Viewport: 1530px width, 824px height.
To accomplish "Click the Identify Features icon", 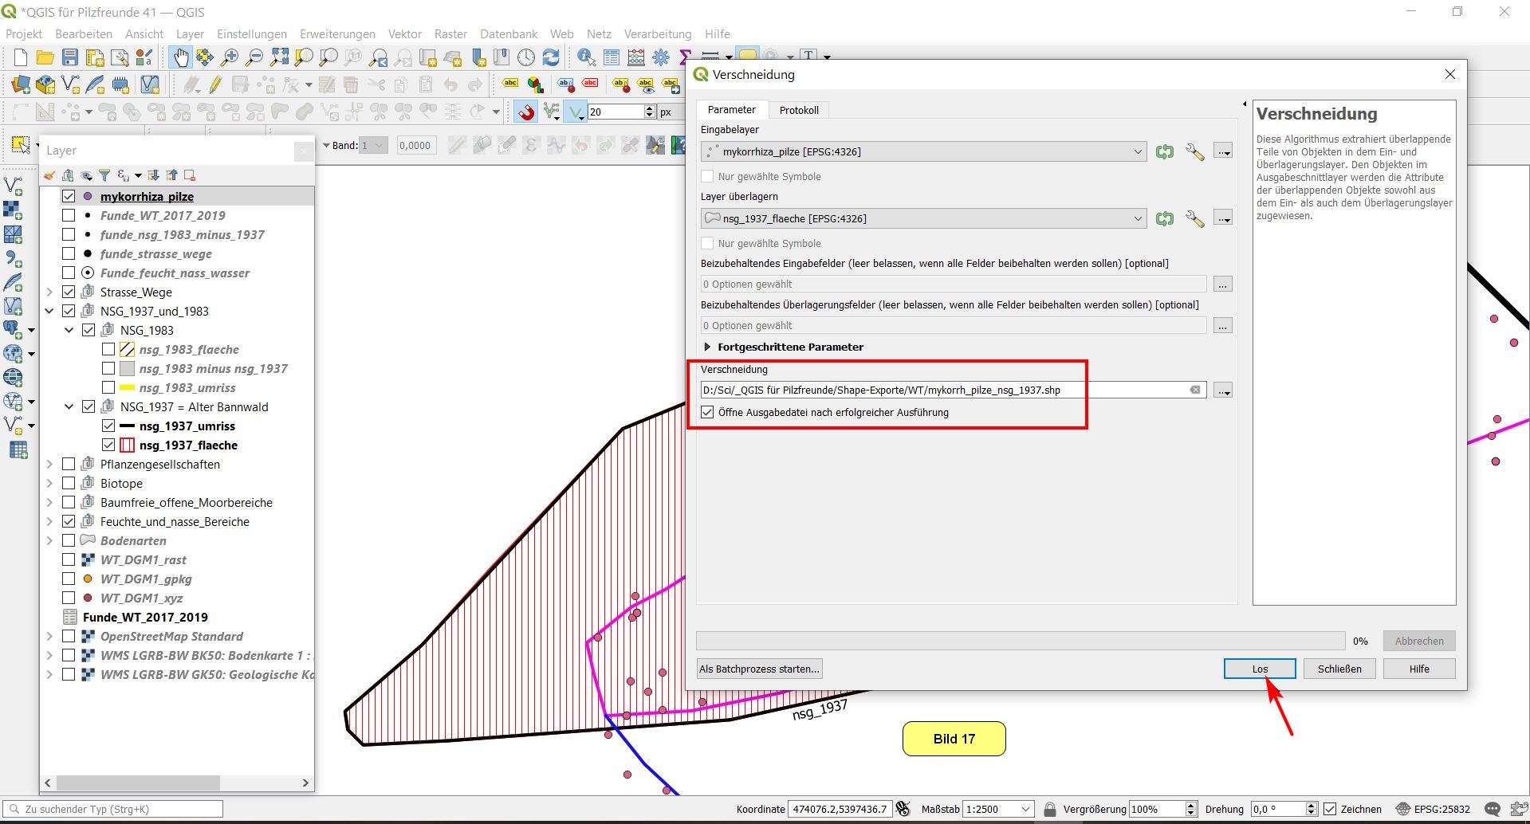I will (x=586, y=57).
